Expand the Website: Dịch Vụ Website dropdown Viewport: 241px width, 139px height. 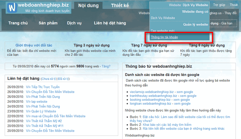pyautogui.click(x=188, y=5)
